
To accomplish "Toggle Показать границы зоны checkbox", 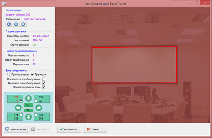I will point(44,87).
